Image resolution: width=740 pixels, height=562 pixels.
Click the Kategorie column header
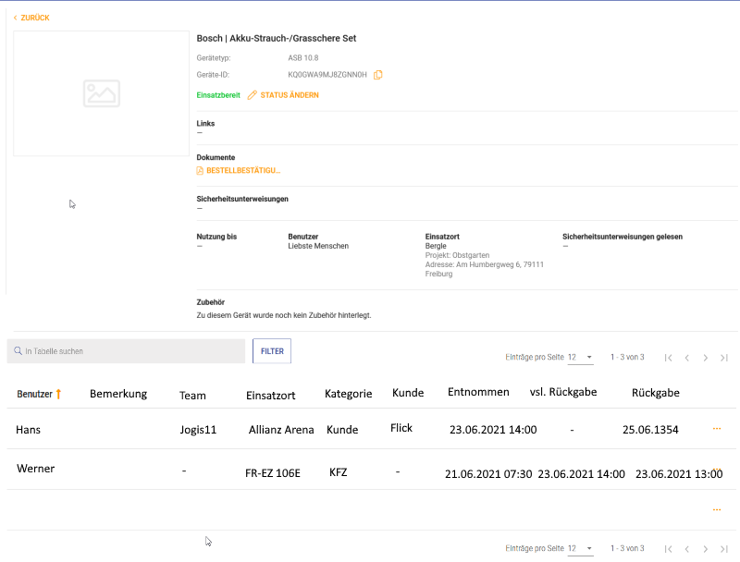tap(349, 394)
